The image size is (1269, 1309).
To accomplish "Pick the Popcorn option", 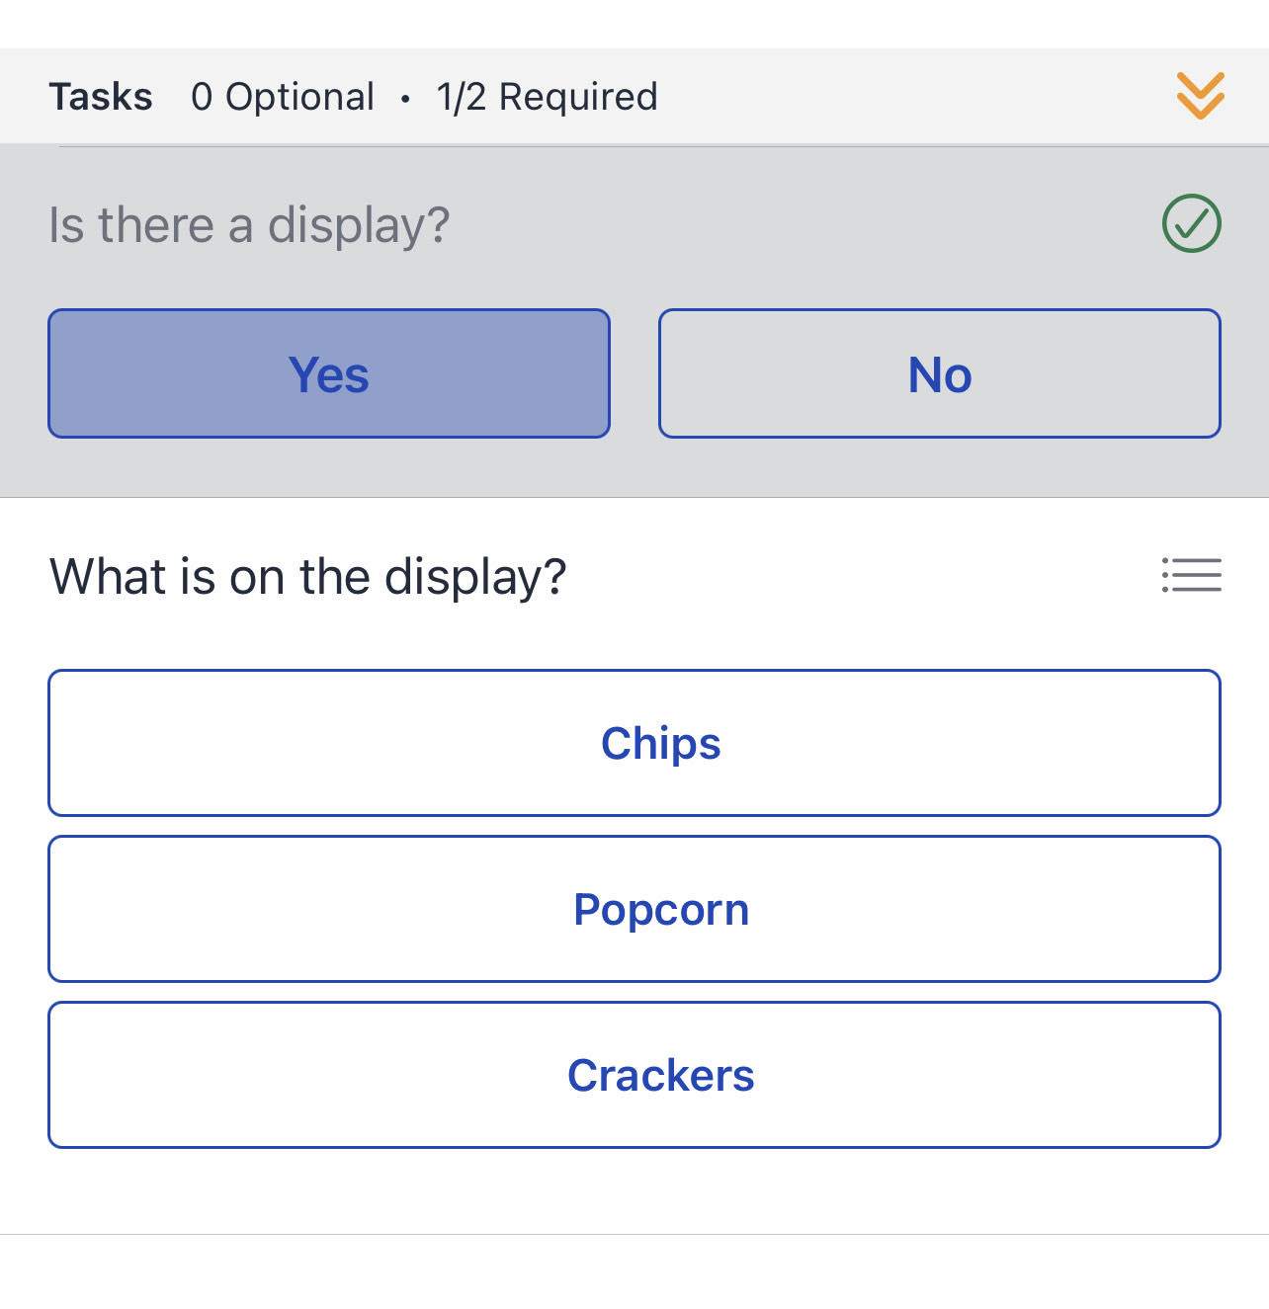I will 634,909.
